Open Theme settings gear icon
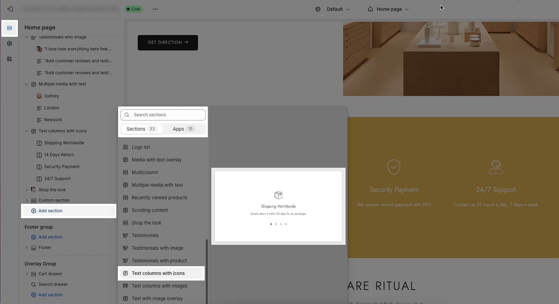 click(x=9, y=43)
